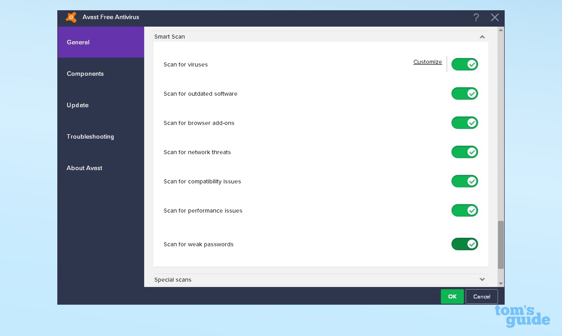This screenshot has height=336, width=562.
Task: Open Customize link for virus scan
Action: [427, 62]
